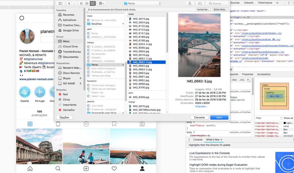Open Instagram settings gear icon
The image size is (294, 173).
[22, 18]
